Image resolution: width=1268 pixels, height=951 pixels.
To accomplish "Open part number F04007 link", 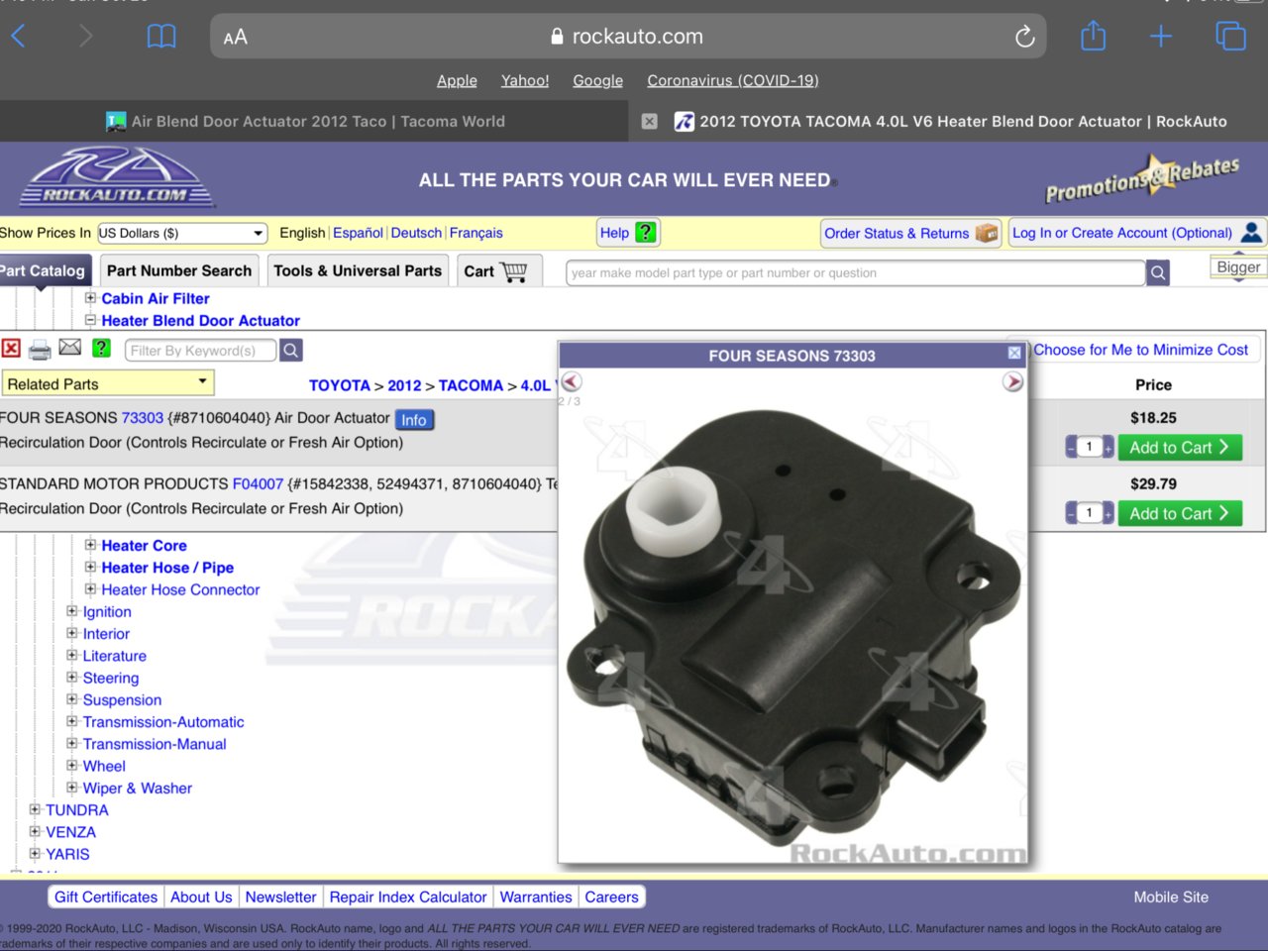I will (258, 484).
